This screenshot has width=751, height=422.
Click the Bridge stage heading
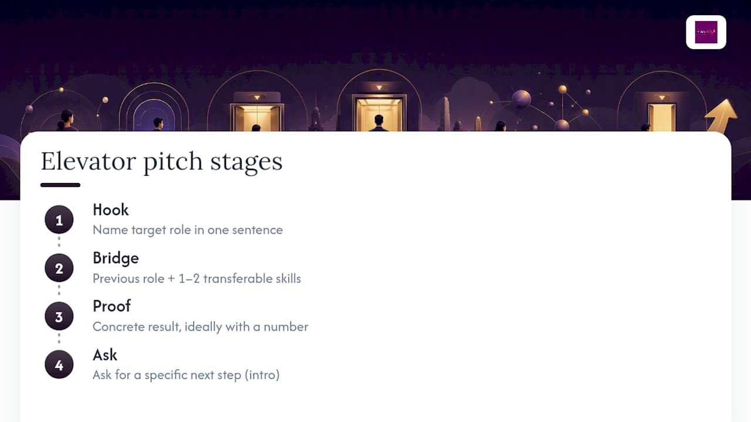coord(116,258)
